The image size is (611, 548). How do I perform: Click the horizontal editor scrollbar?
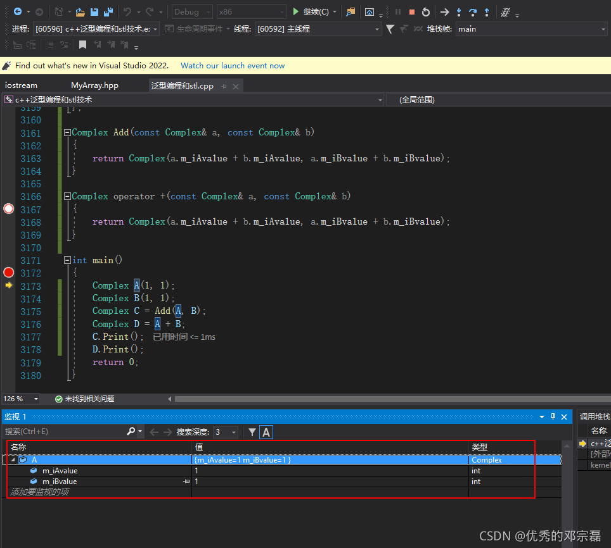pyautogui.click(x=392, y=399)
